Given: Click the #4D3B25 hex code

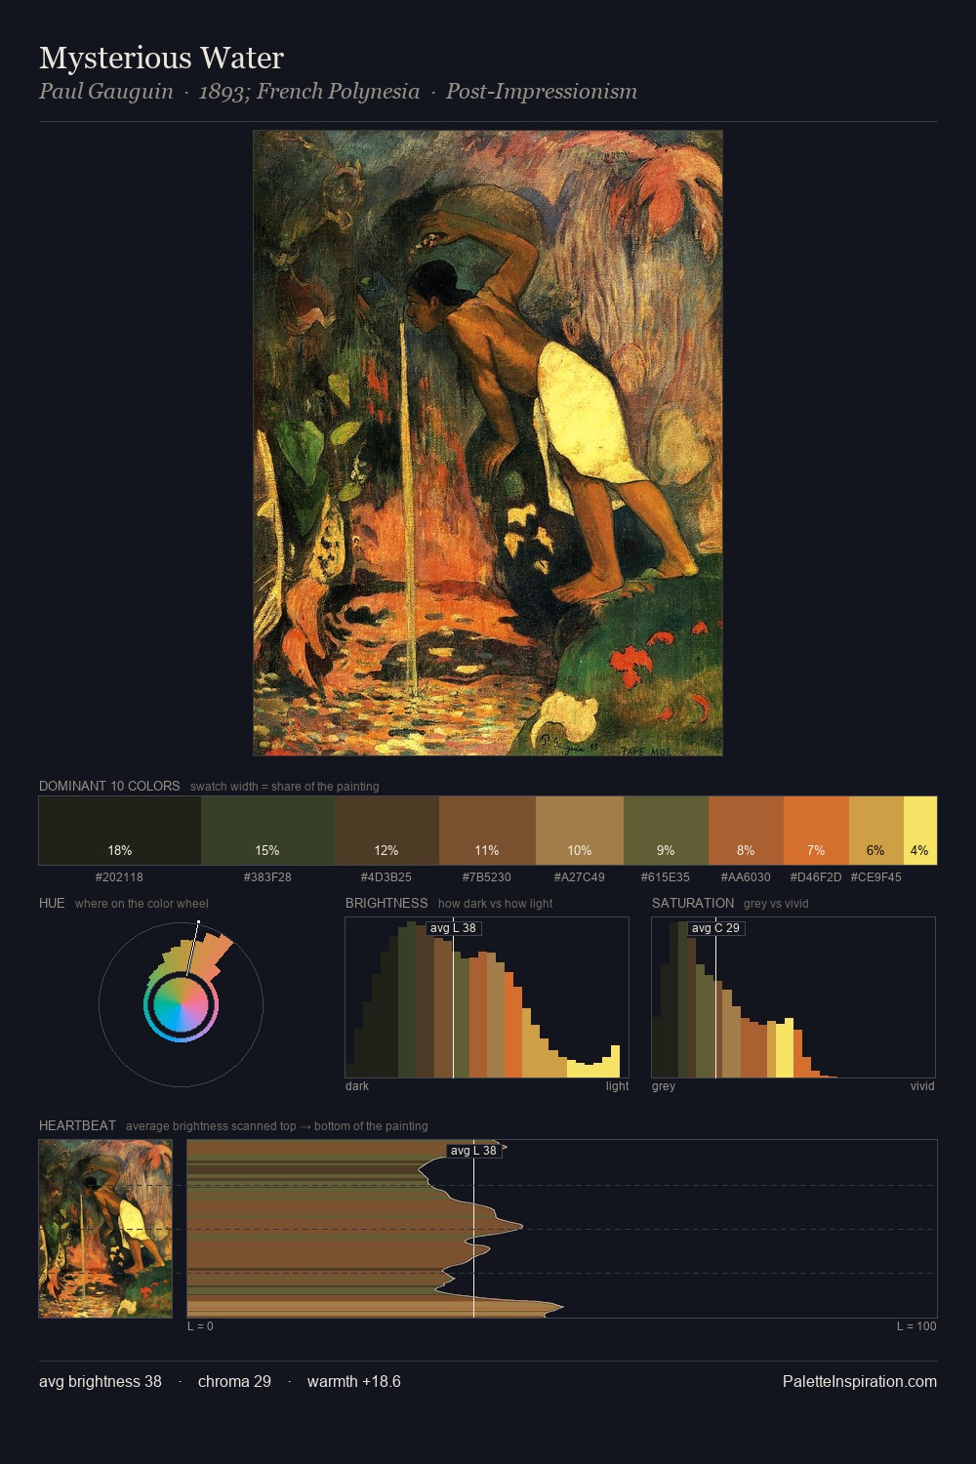Looking at the screenshot, I should (x=386, y=877).
